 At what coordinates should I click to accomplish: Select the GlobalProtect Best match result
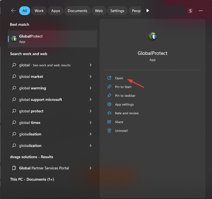click(53, 39)
